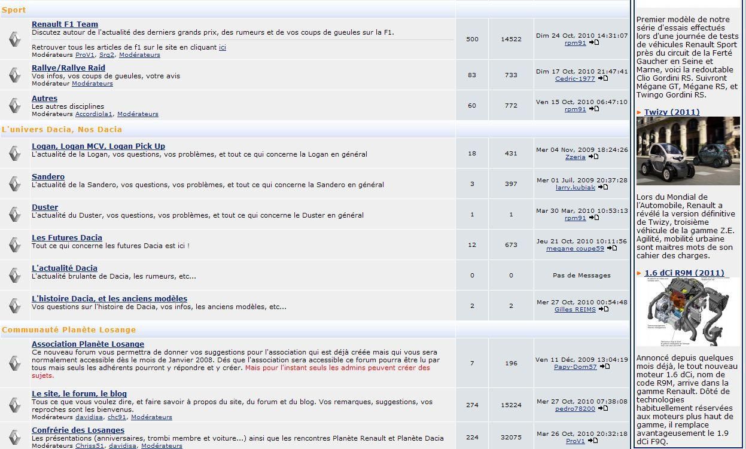View moderator ProV1 profile in F1 row
The image size is (746, 449).
coord(85,55)
